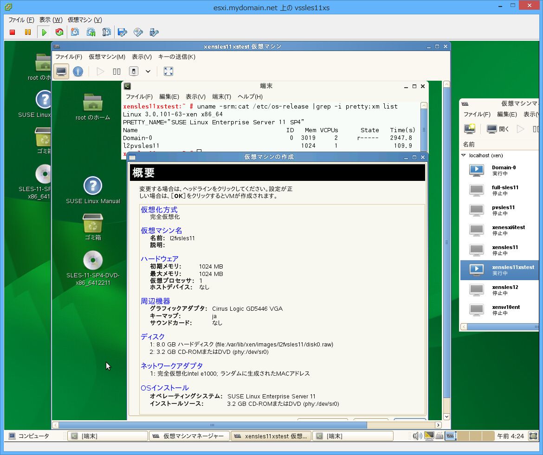Open VMware console ファイル(F) menu
Screen dimensions: 543x455
(21, 20)
